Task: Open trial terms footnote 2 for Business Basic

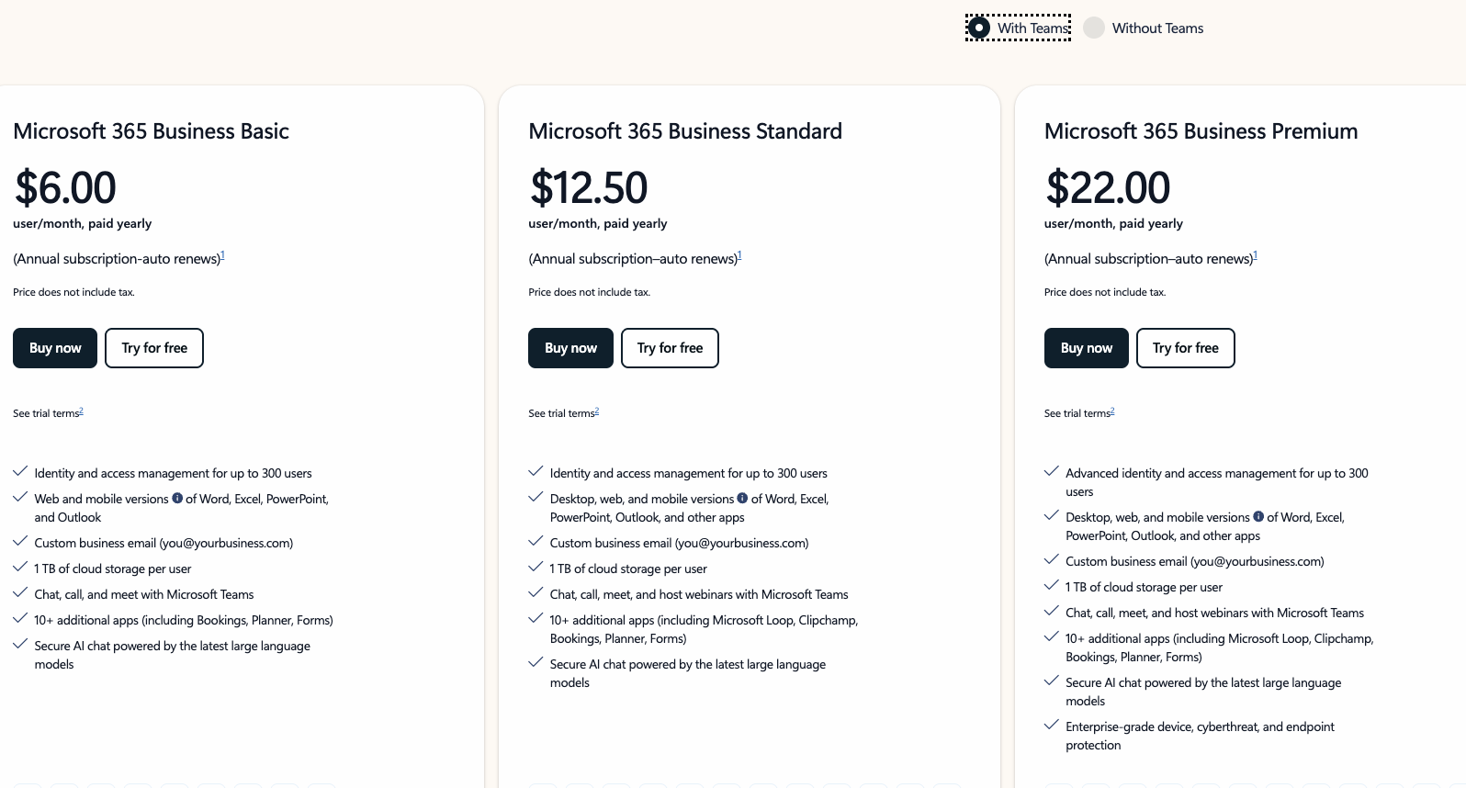Action: (81, 411)
